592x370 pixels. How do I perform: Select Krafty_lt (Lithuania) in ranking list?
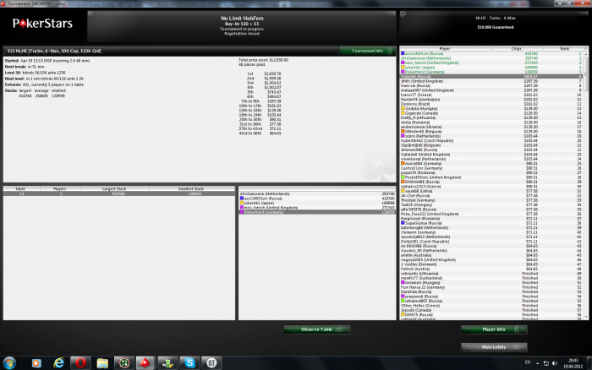(x=492, y=117)
